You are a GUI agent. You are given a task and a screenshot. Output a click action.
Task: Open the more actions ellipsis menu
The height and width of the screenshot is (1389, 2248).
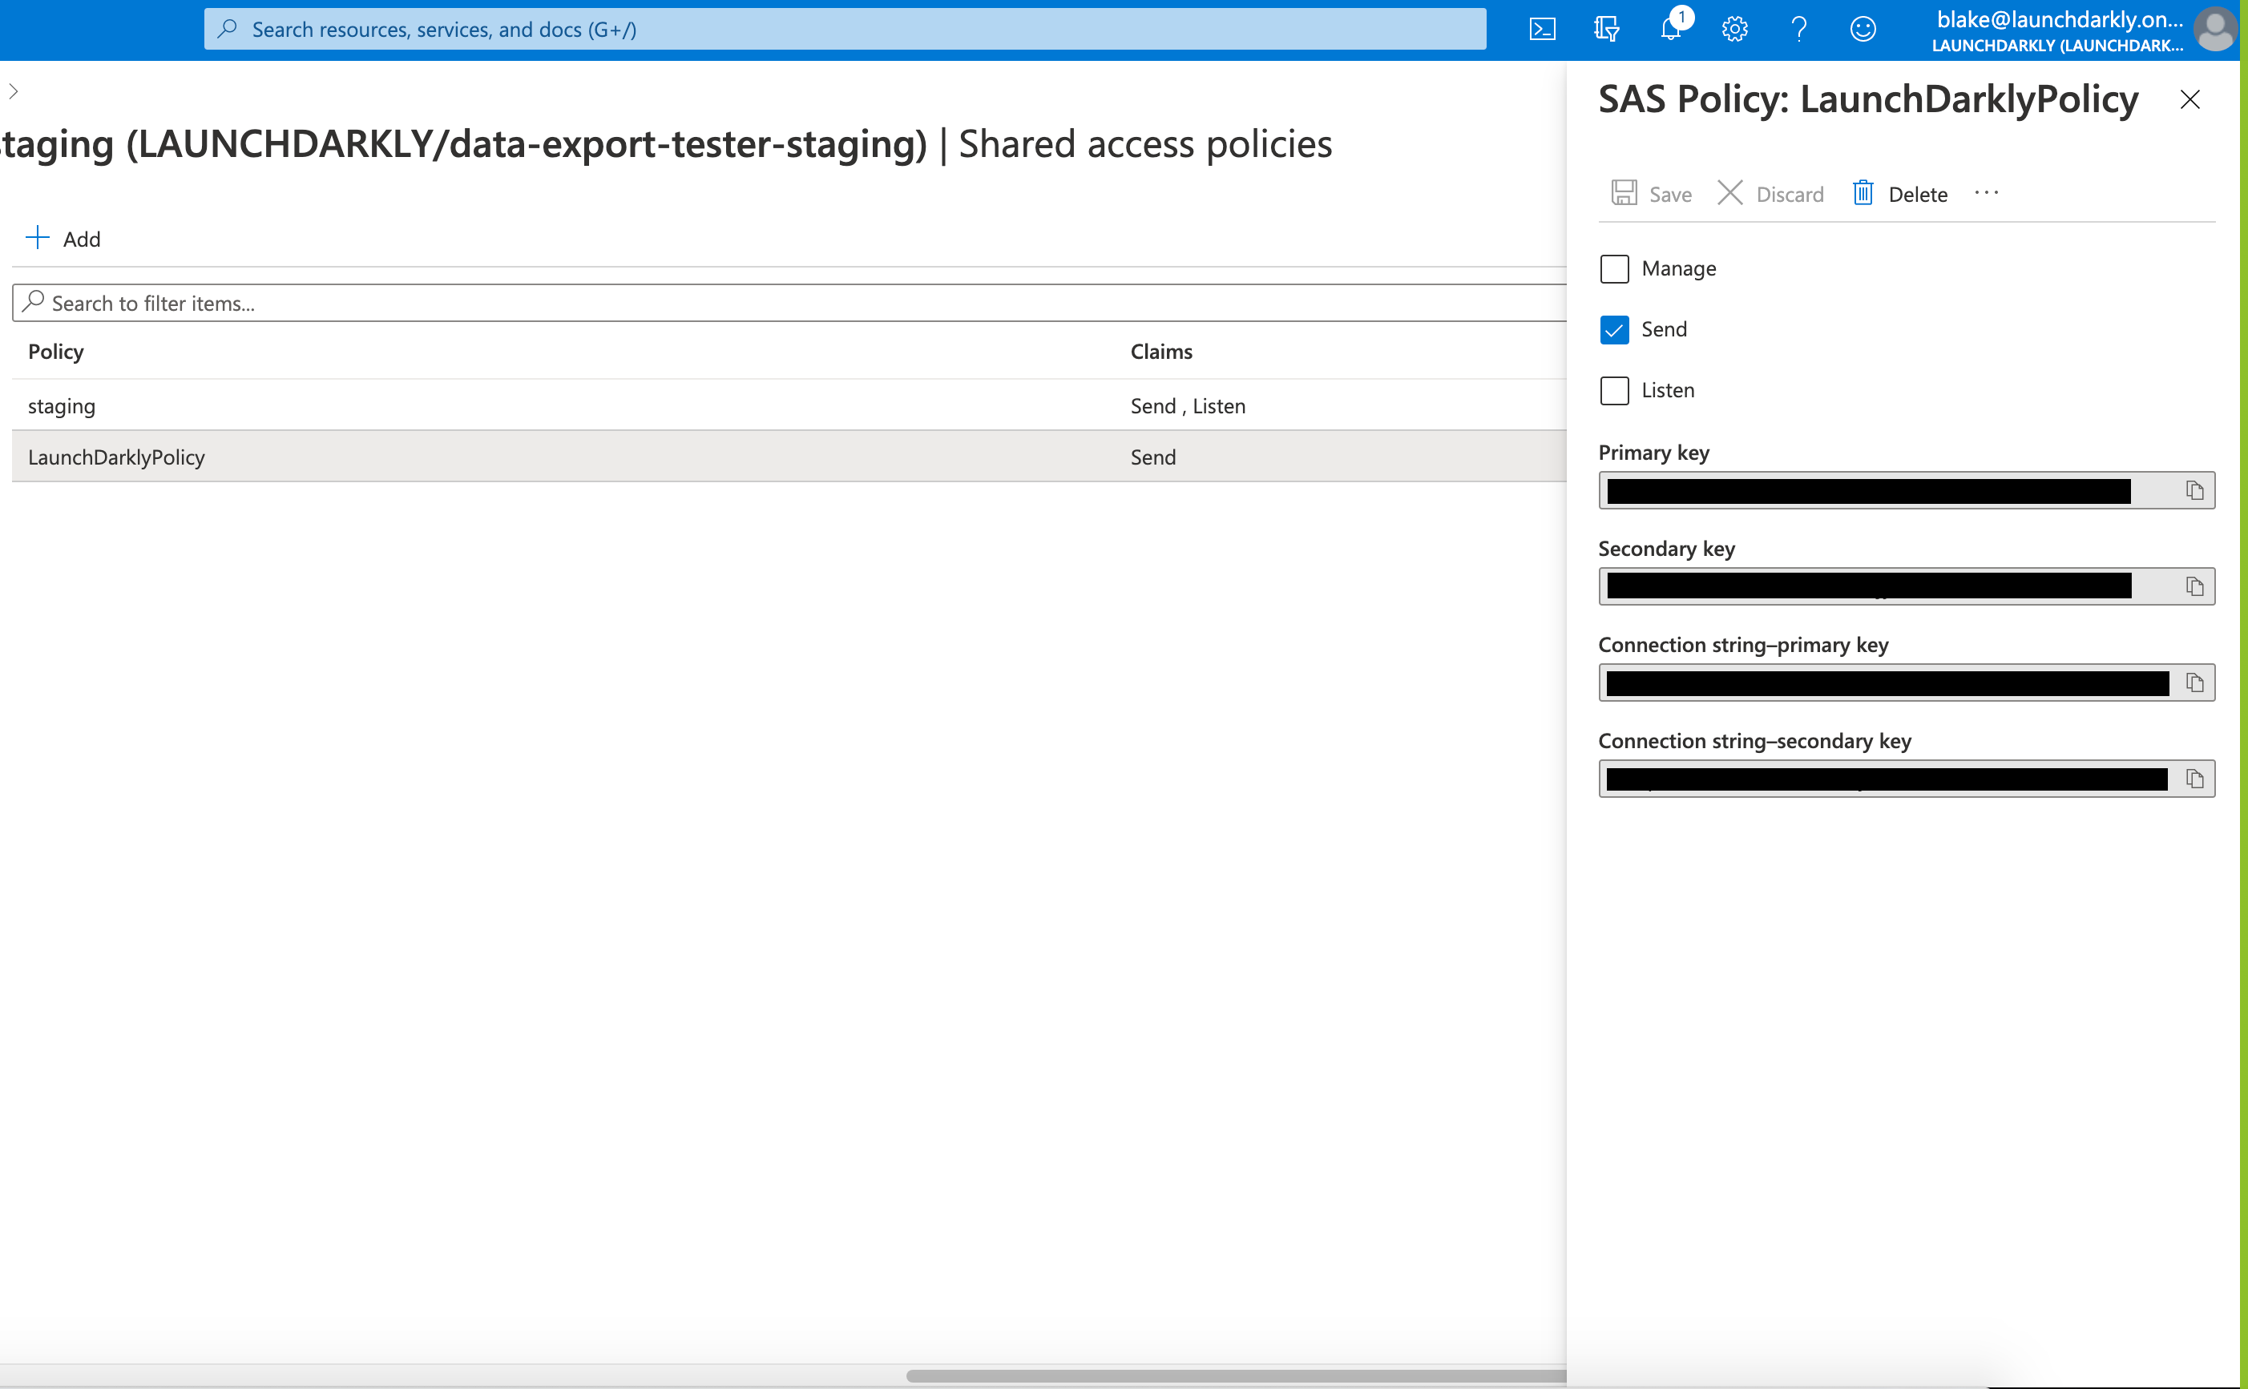pos(1986,193)
